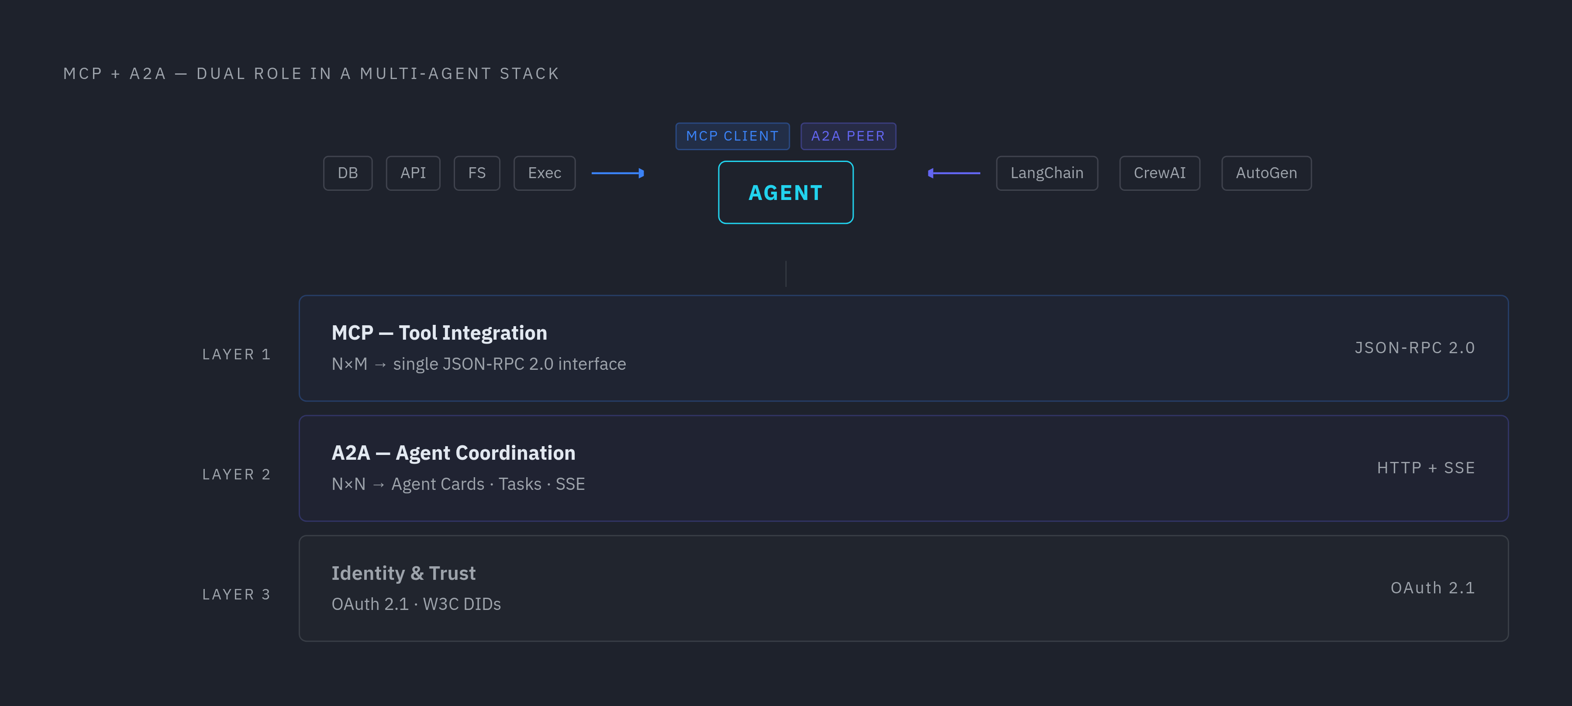Click the LAYER 3 label
1572x706 pixels.
[x=237, y=595]
